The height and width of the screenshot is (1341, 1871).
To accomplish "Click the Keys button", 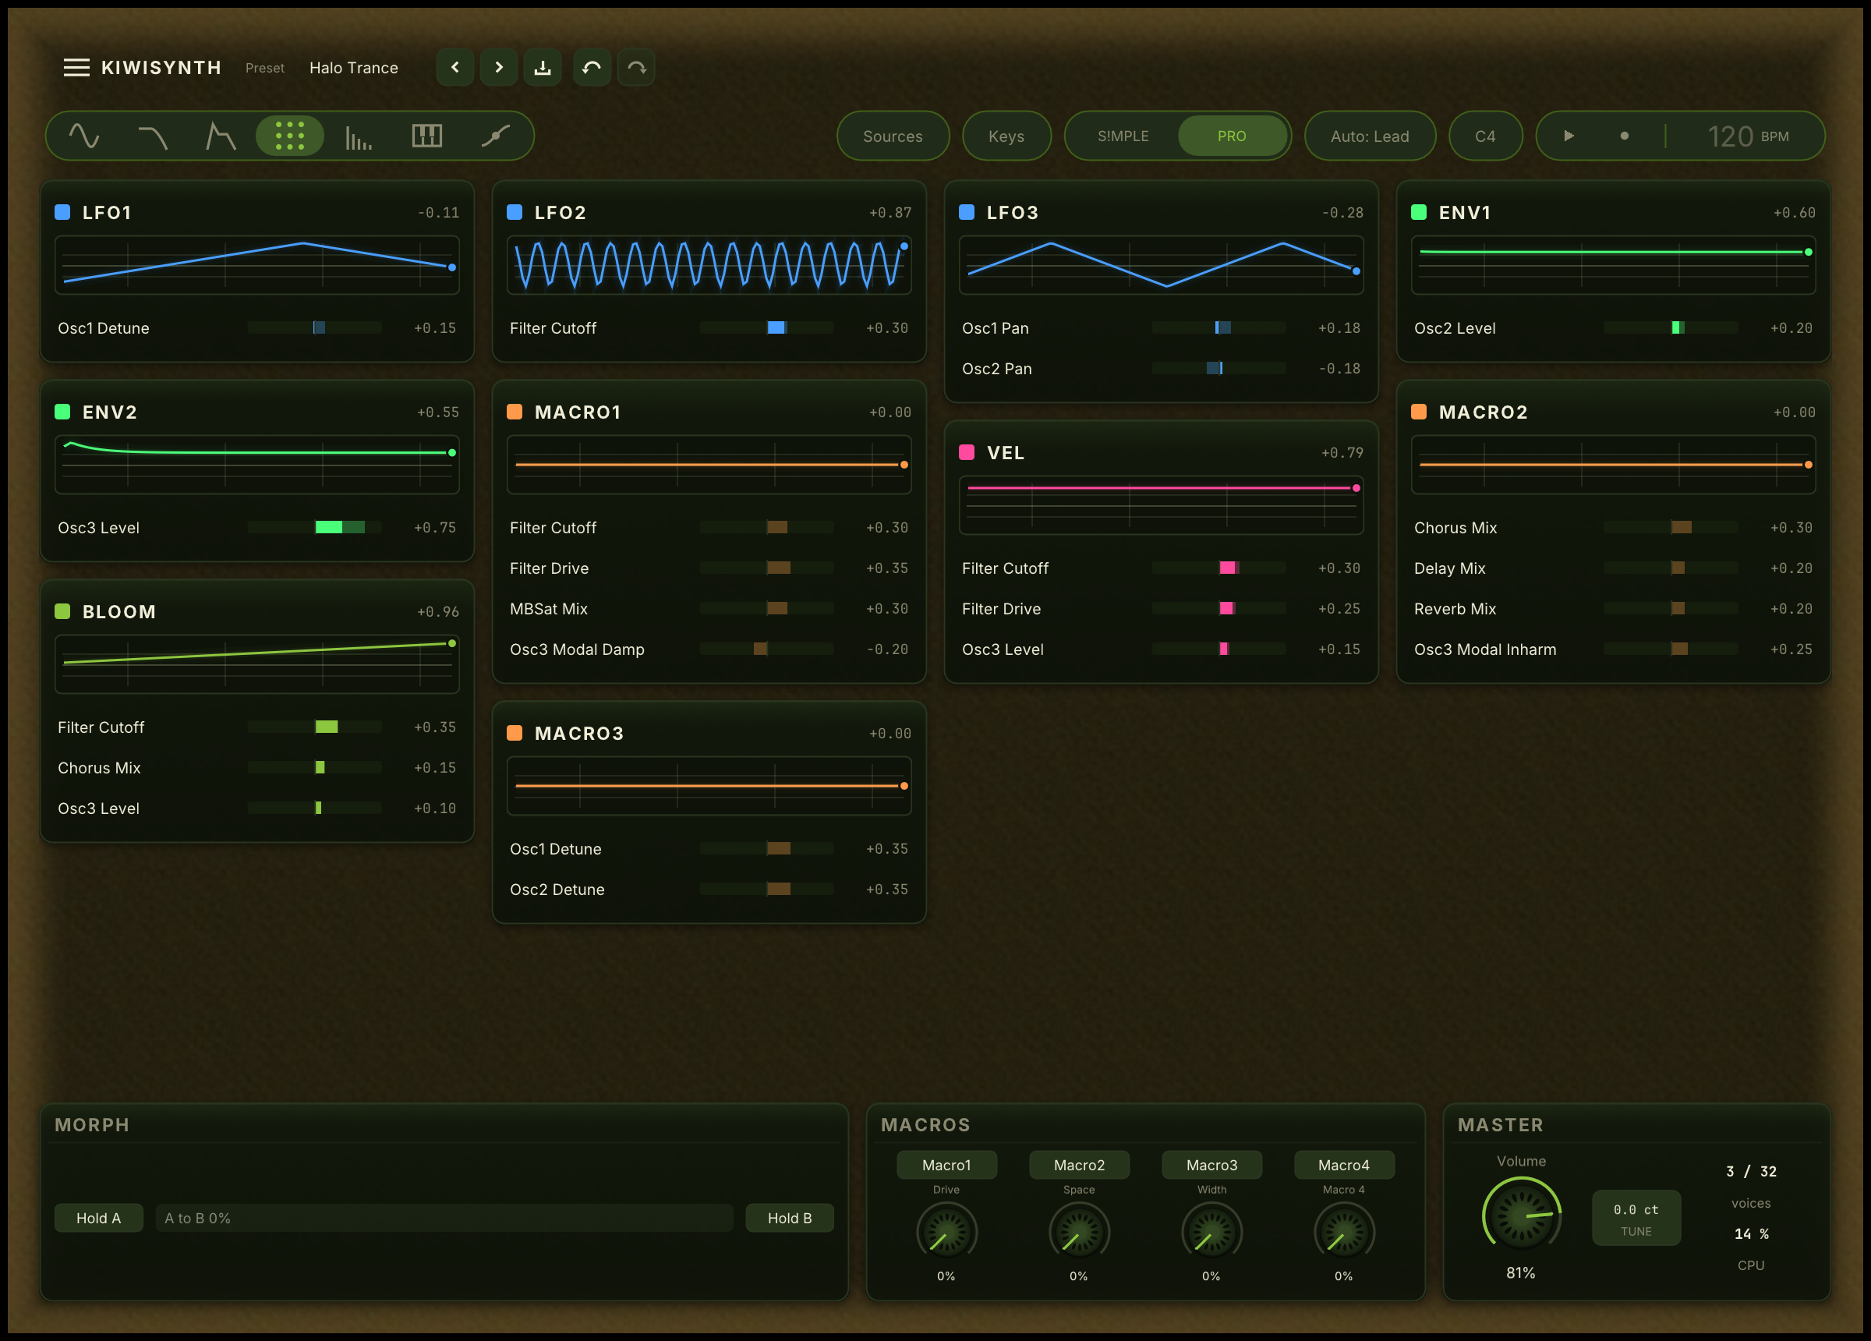I will click(1006, 136).
